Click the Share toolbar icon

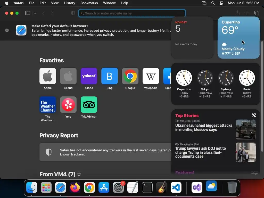(x=237, y=13)
